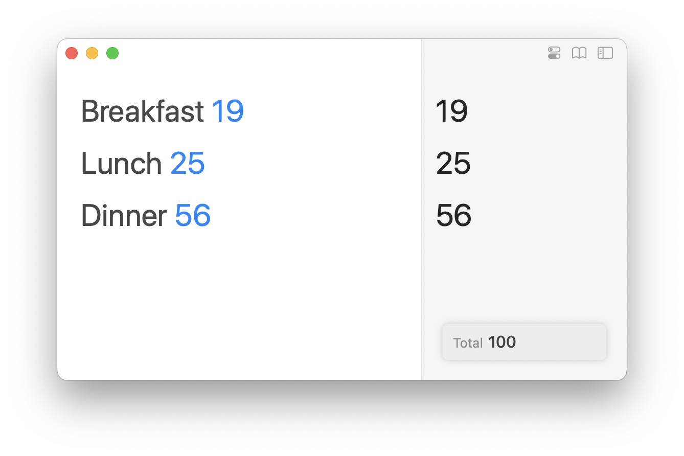
Task: Click the Dinner text
Action: 124,215
